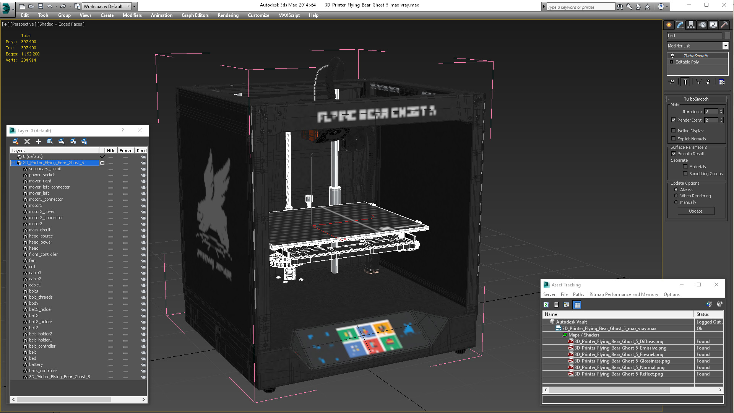This screenshot has height=413, width=734.
Task: Click Delete layer X icon in Layer dialog
Action: pos(27,141)
